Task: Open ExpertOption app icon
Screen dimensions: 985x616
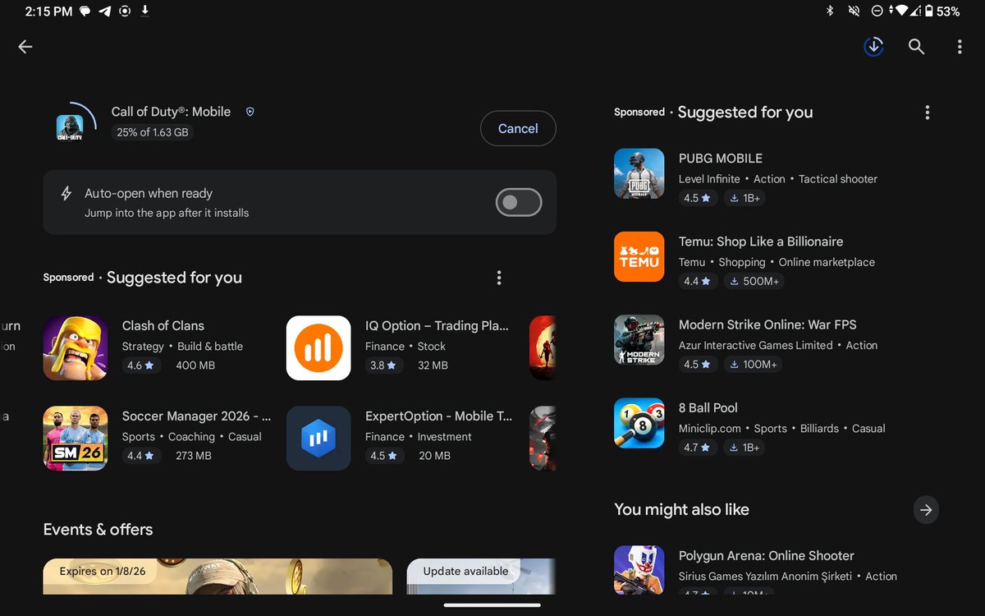Action: [x=318, y=438]
